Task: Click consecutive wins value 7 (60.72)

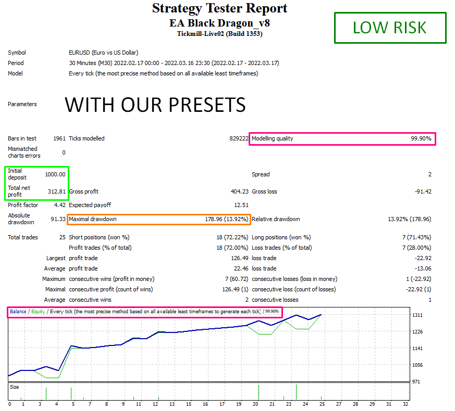Action: [237, 279]
